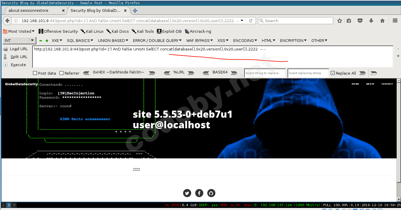Open the Twitter social icon
This screenshot has height=210, width=401.
pos(187,193)
